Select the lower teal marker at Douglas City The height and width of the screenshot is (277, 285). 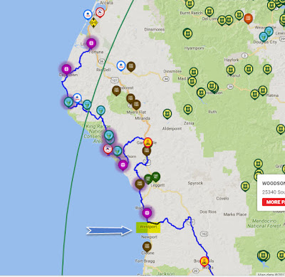click(264, 37)
